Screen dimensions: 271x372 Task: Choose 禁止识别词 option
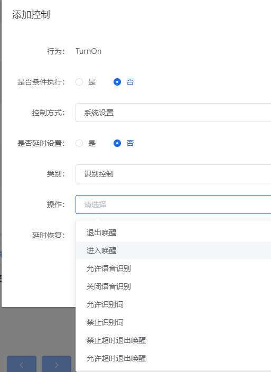pos(173,322)
